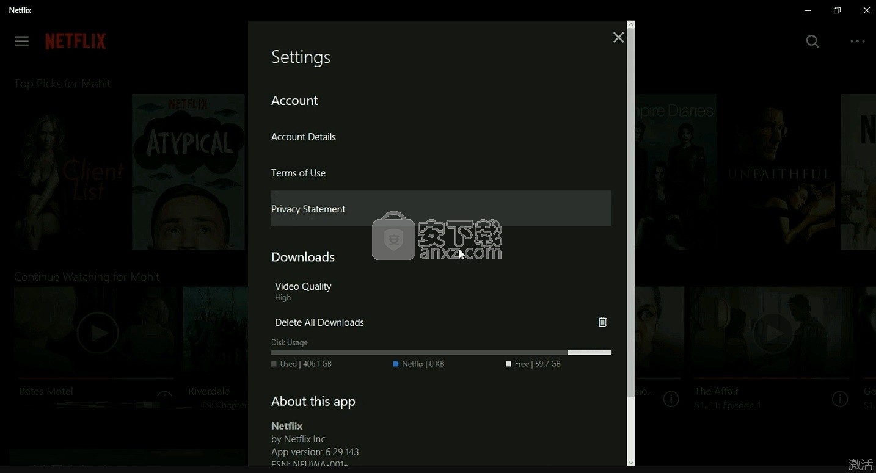
Task: Click the Top Picks for Mohit heading
Action: pos(62,84)
